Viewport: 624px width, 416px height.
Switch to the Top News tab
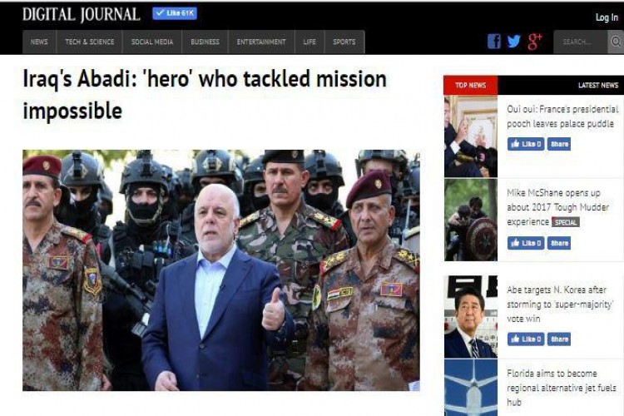[x=470, y=85]
